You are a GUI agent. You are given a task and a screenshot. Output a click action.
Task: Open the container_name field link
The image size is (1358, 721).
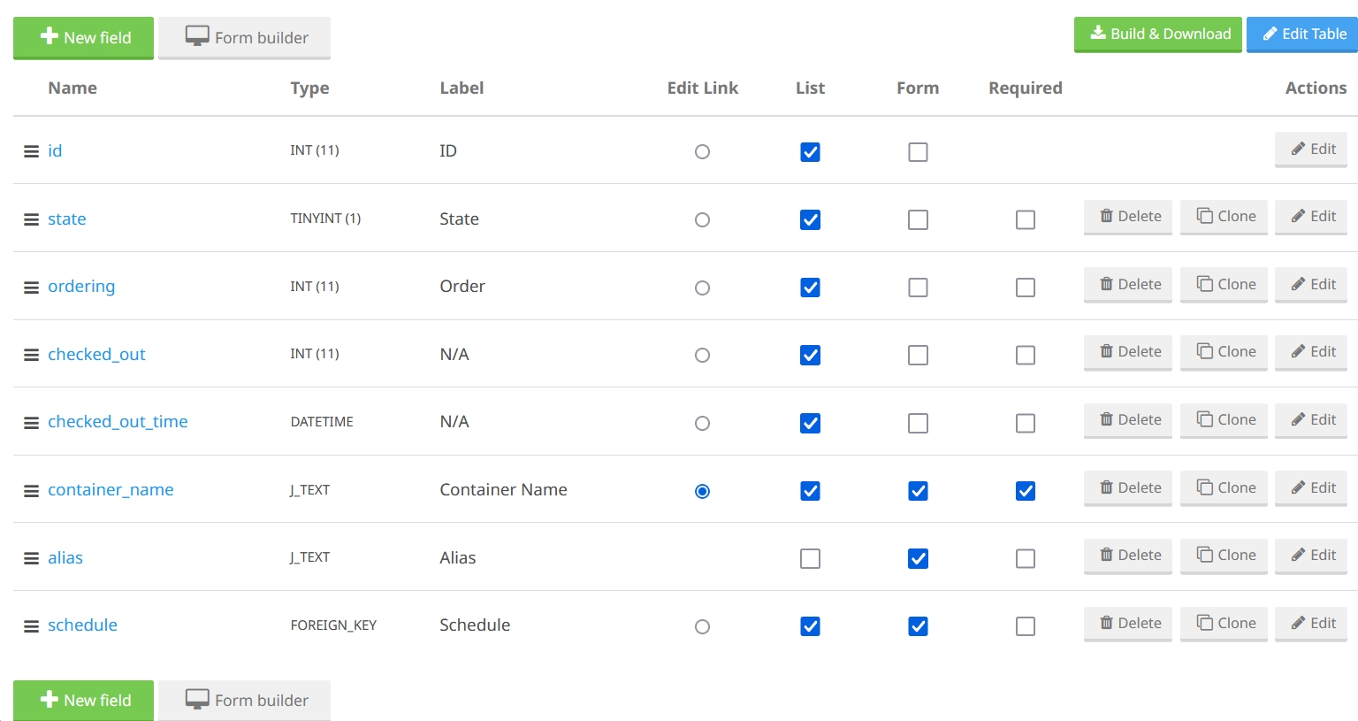click(x=111, y=490)
